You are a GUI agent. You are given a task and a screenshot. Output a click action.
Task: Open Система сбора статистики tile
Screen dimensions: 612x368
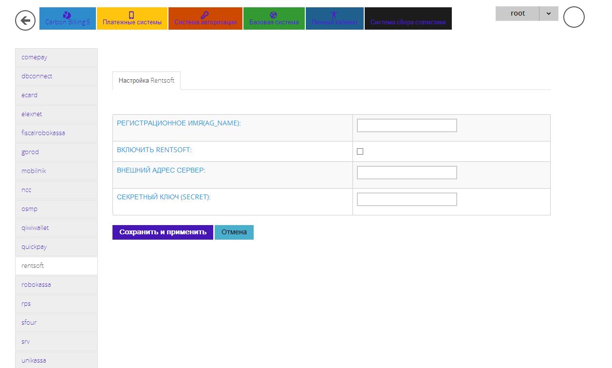point(408,18)
